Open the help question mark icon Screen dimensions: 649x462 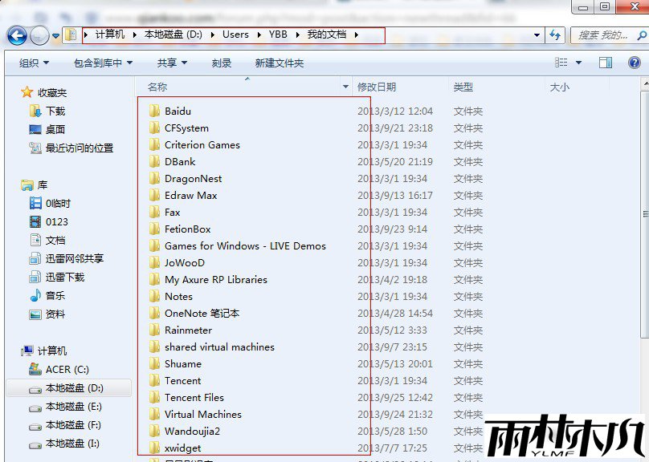634,63
